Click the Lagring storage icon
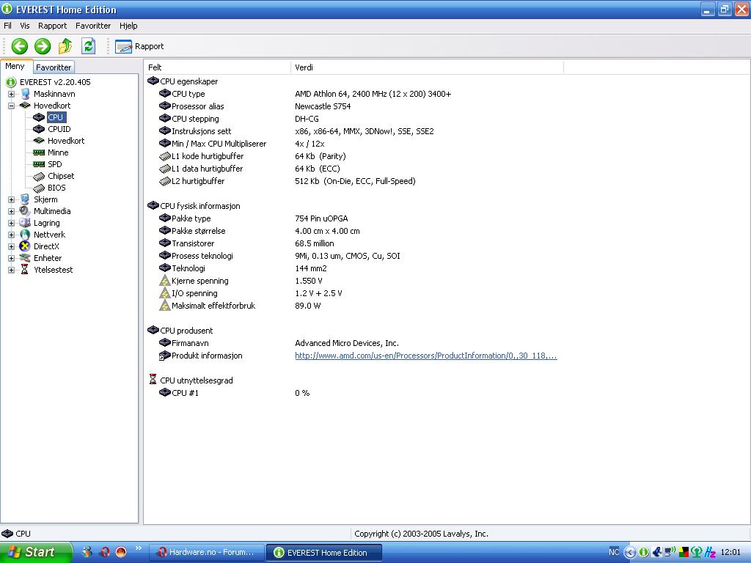This screenshot has width=751, height=563. pyautogui.click(x=25, y=223)
